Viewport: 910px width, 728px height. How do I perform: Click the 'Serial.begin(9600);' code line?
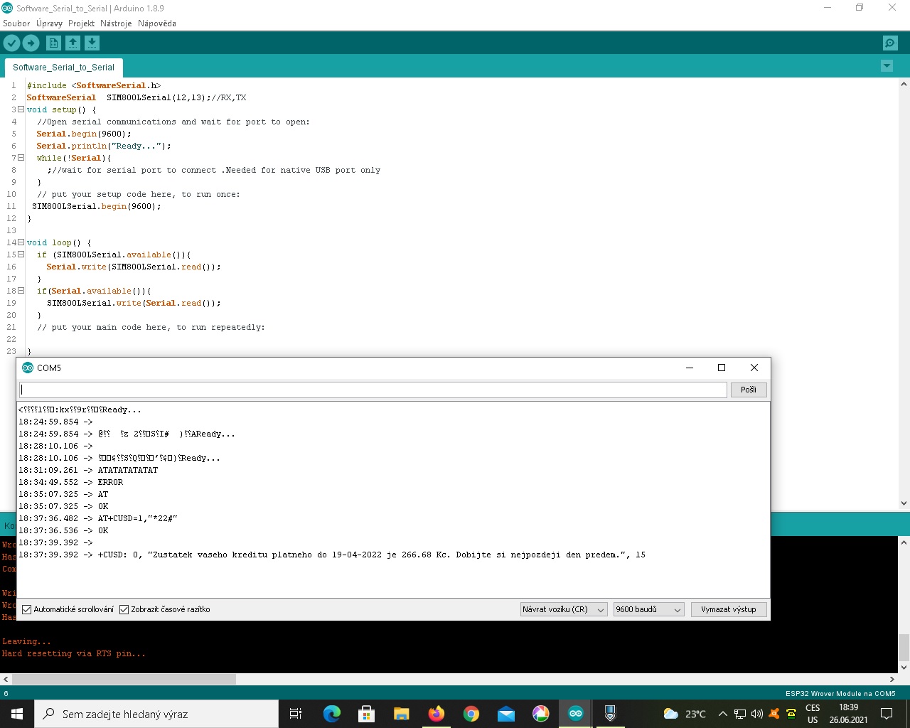coord(84,134)
